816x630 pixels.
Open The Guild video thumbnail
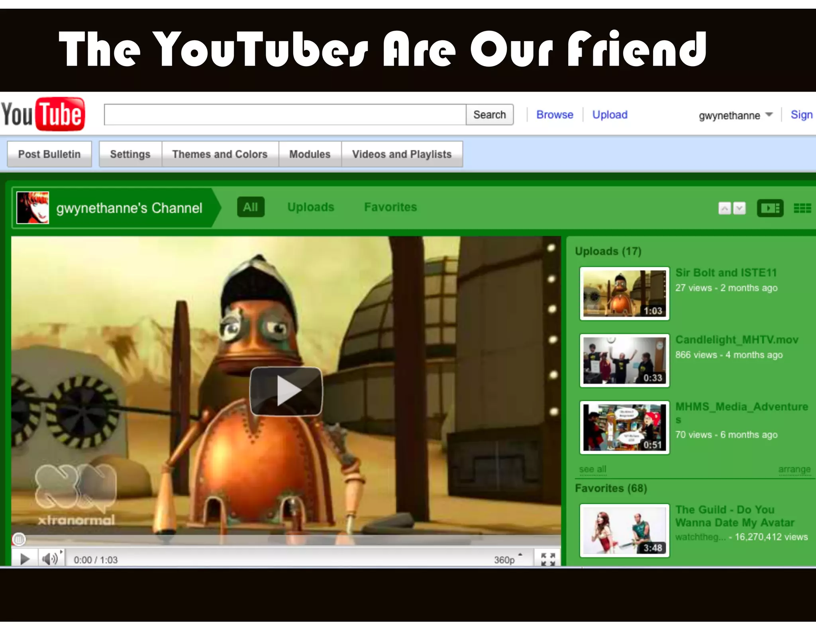coord(624,530)
